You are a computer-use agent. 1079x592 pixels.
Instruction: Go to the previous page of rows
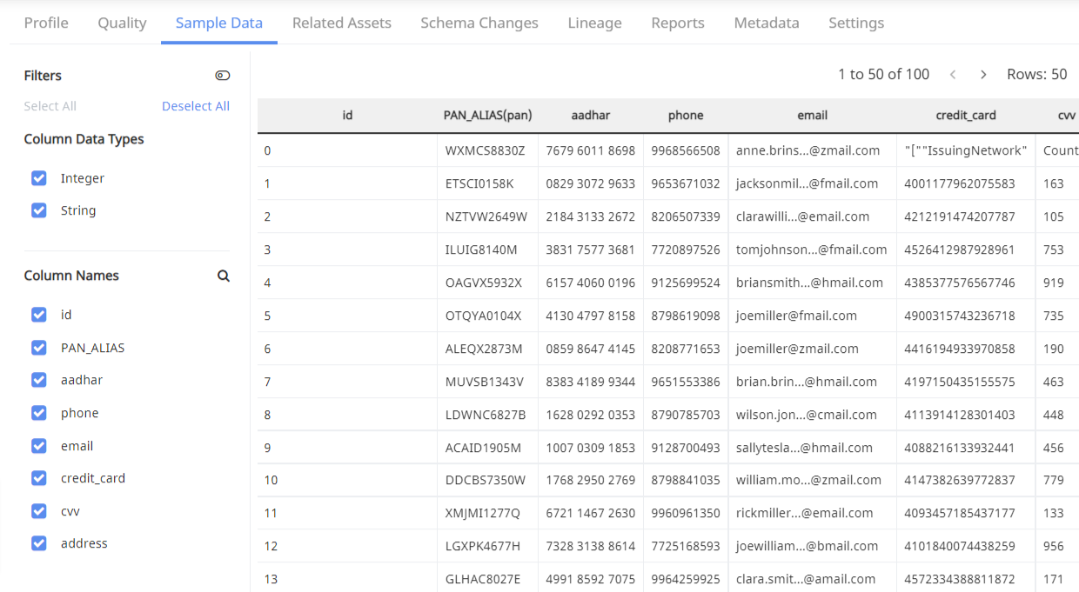(953, 75)
